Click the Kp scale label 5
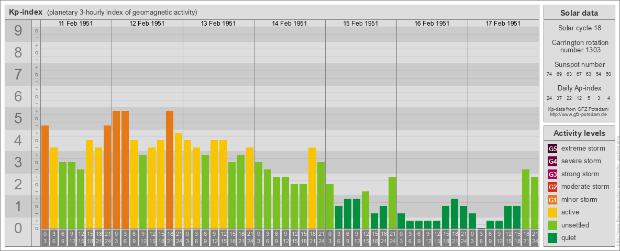This screenshot has width=620, height=251. tap(18, 118)
